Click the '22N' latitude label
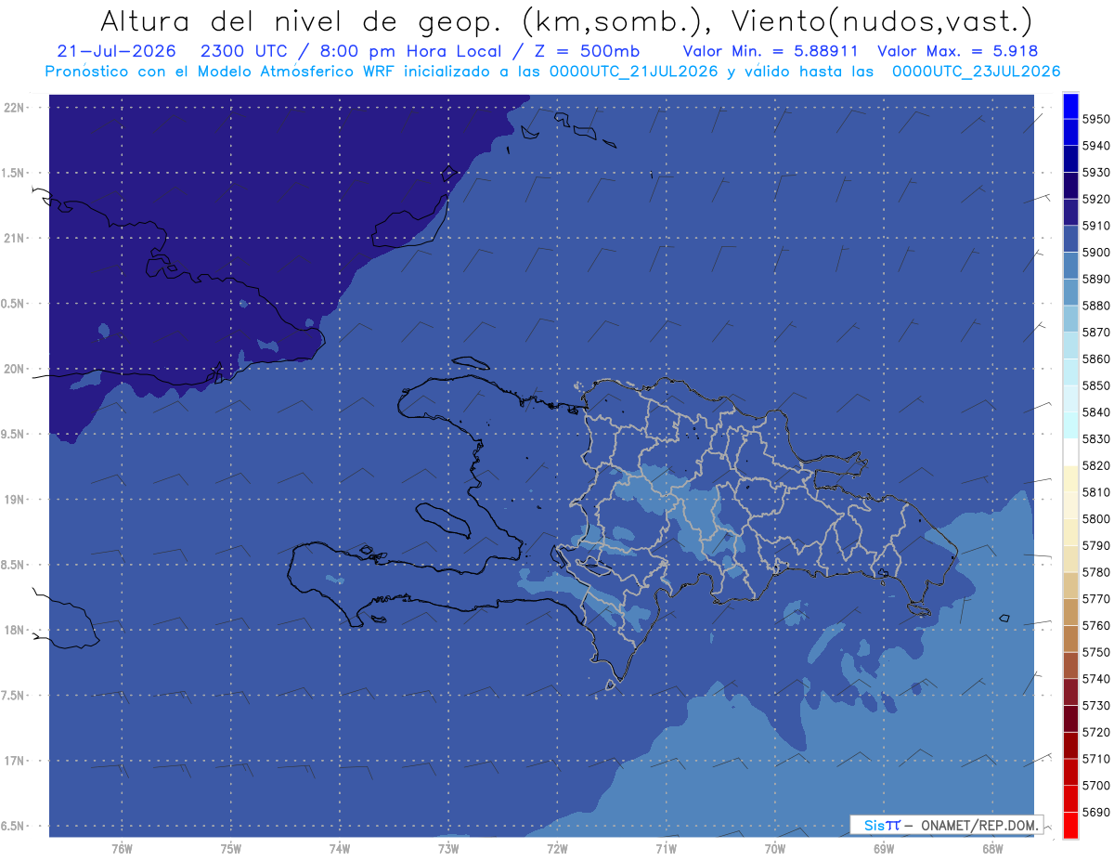This screenshot has height=861, width=1114. point(14,107)
